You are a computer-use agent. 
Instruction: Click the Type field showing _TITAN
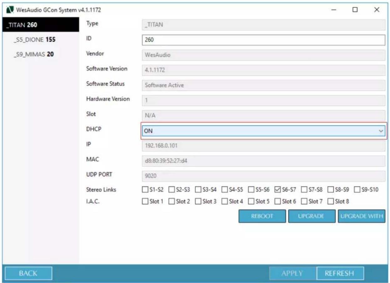pyautogui.click(x=263, y=25)
